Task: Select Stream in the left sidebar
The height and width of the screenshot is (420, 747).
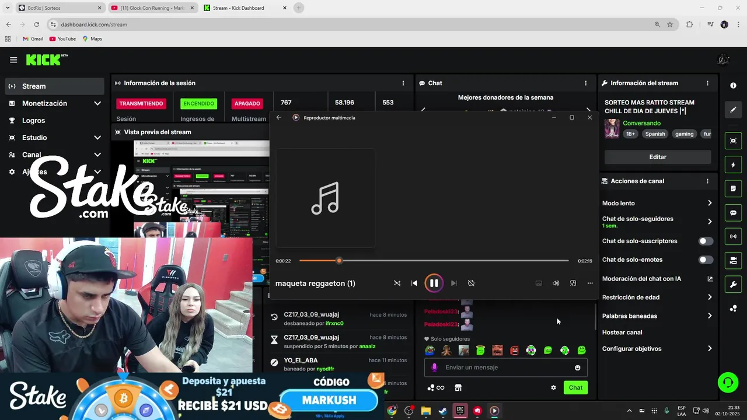Action: 55,86
